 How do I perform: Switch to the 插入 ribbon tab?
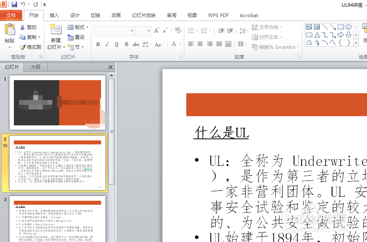click(54, 15)
